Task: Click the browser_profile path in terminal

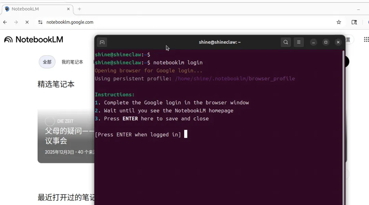Action: click(235, 79)
